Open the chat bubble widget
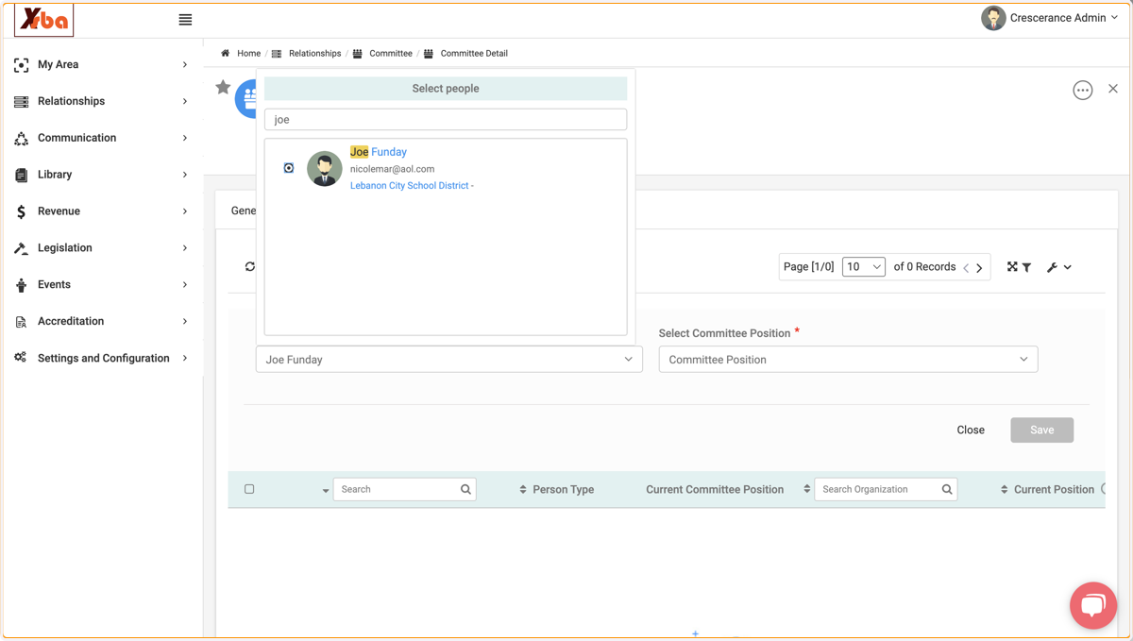This screenshot has height=641, width=1133. pyautogui.click(x=1093, y=605)
